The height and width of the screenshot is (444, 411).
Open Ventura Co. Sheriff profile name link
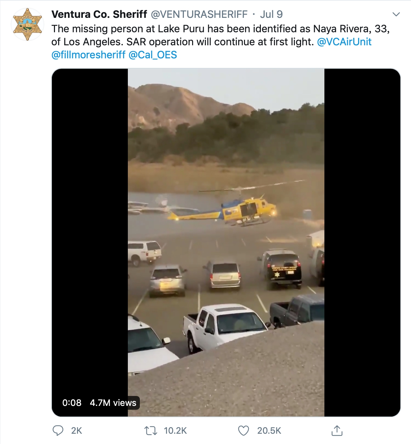[x=99, y=14]
